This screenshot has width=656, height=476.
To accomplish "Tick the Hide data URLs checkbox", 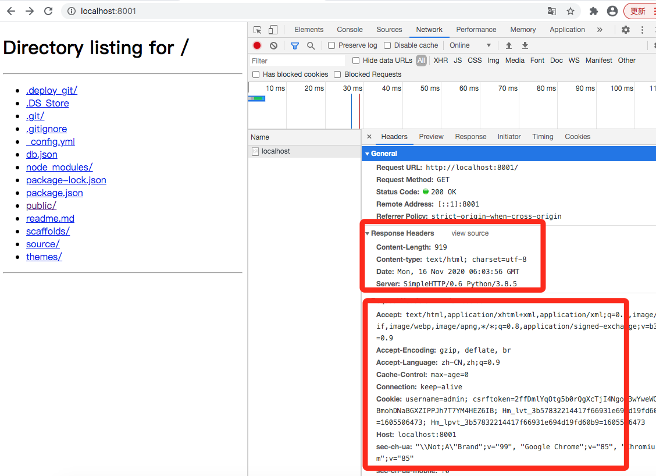I will (x=356, y=61).
